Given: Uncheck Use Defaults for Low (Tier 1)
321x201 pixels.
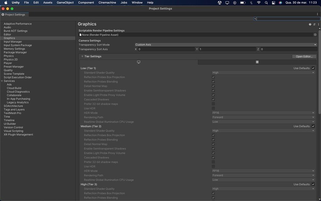Looking at the screenshot, I should click(313, 68).
